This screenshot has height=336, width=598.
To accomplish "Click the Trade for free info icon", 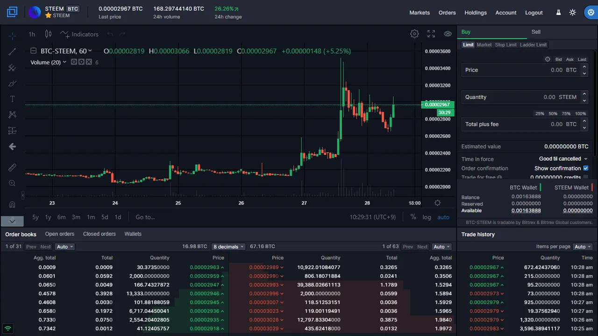I will tap(499, 177).
